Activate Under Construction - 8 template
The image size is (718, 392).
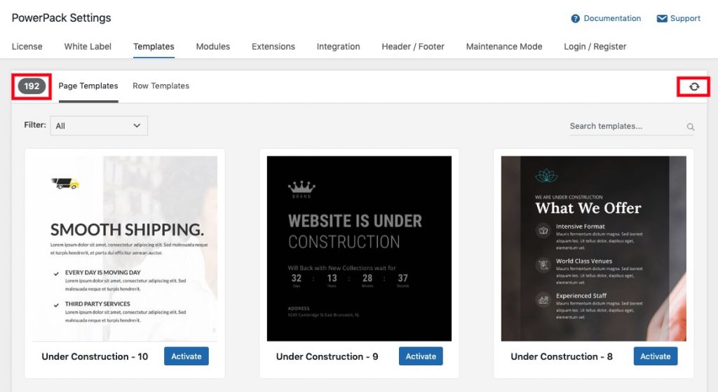(x=656, y=356)
